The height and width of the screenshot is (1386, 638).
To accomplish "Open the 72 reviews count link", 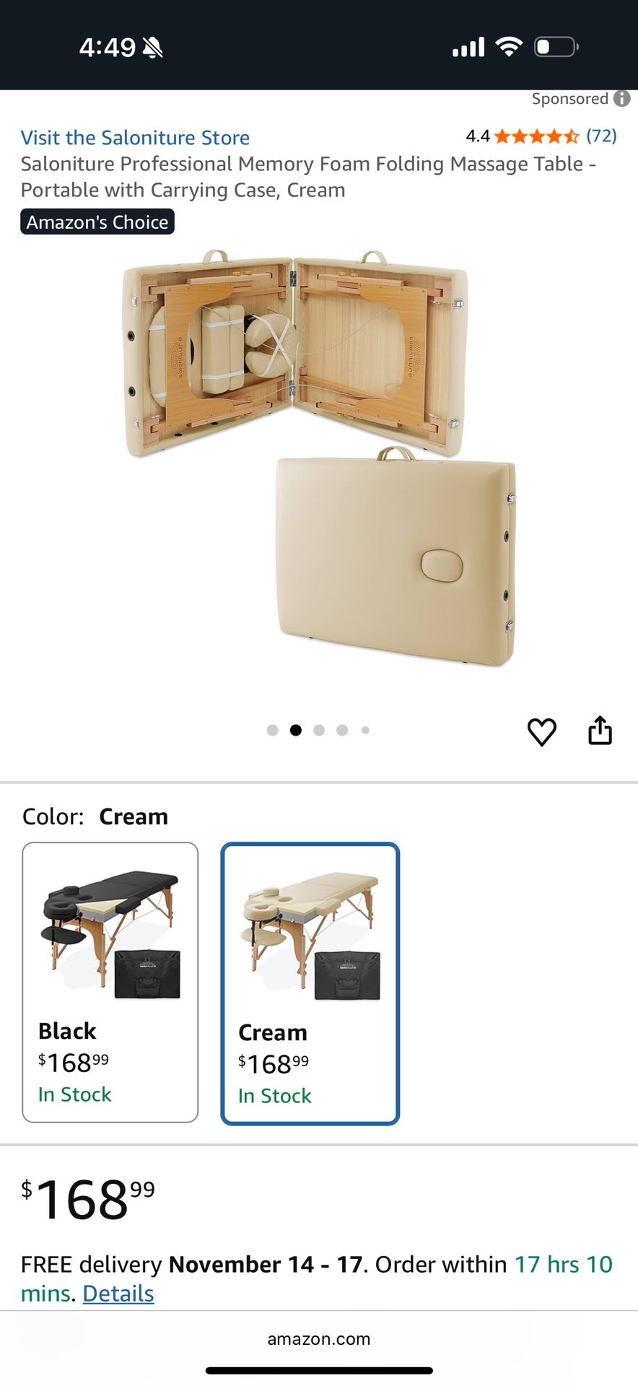I will (x=601, y=136).
